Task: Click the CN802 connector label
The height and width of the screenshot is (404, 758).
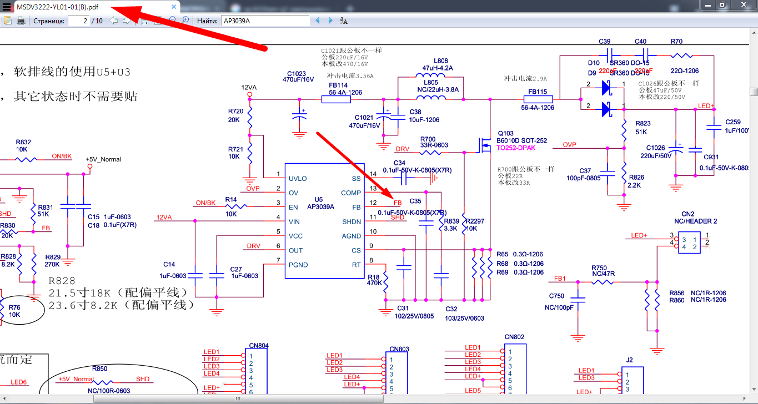Action: 514,337
